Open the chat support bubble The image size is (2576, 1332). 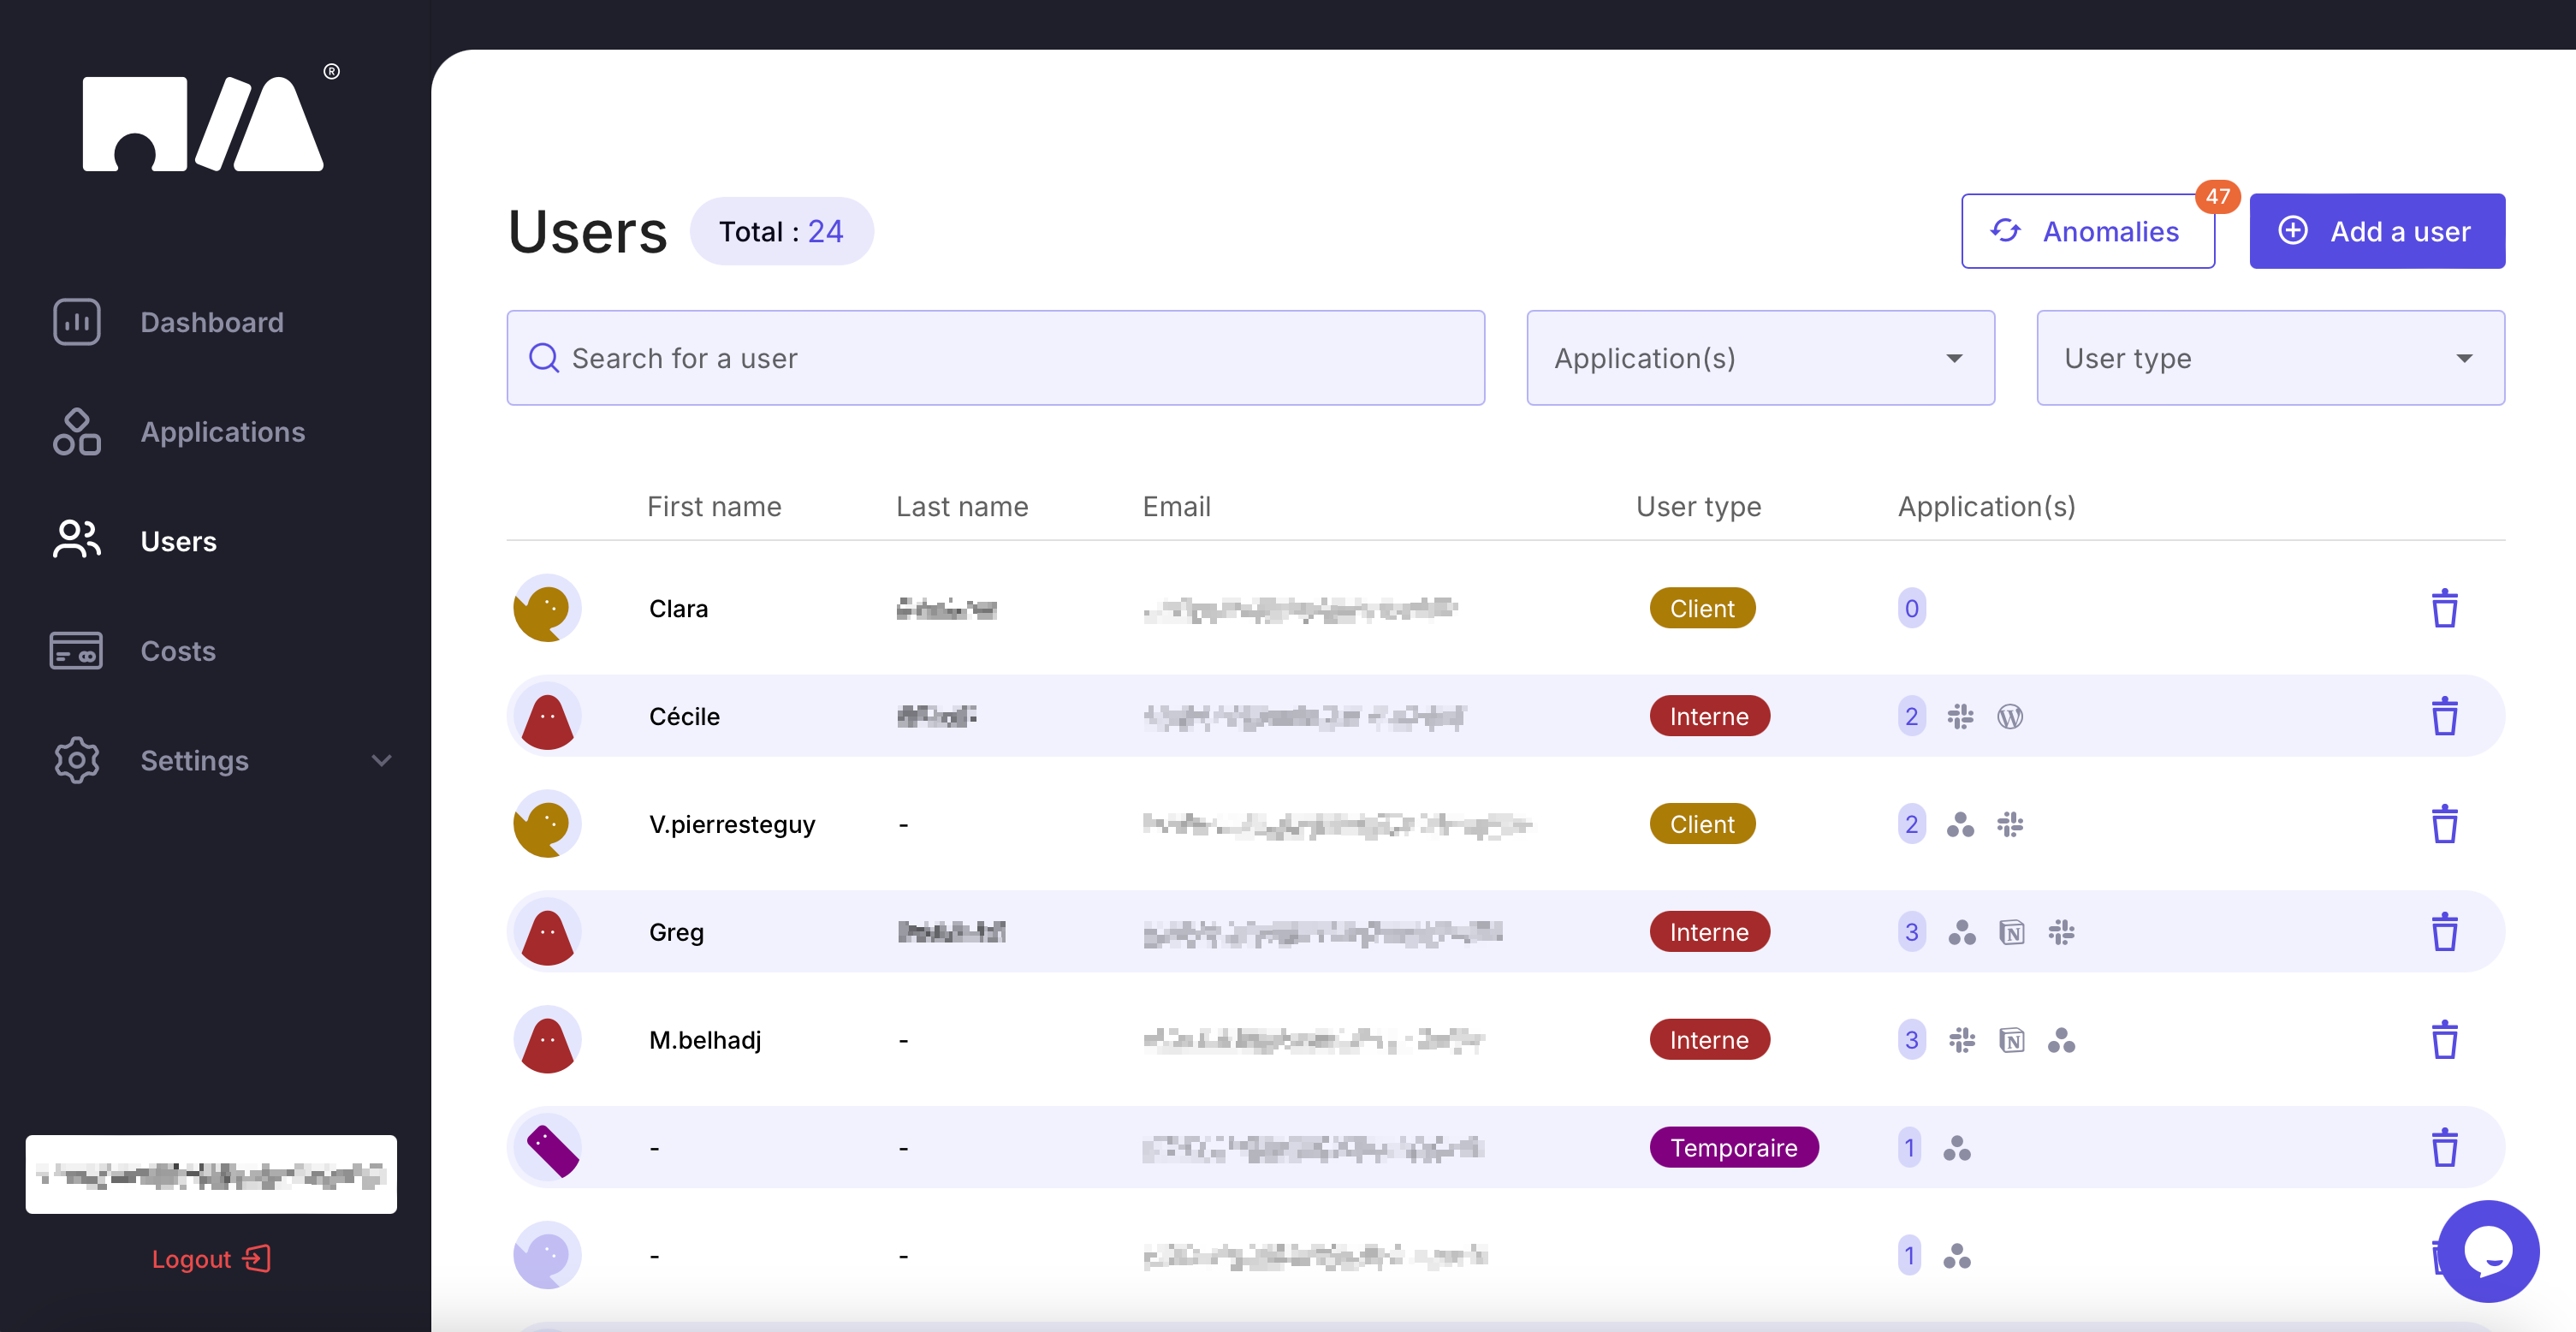(2487, 1250)
